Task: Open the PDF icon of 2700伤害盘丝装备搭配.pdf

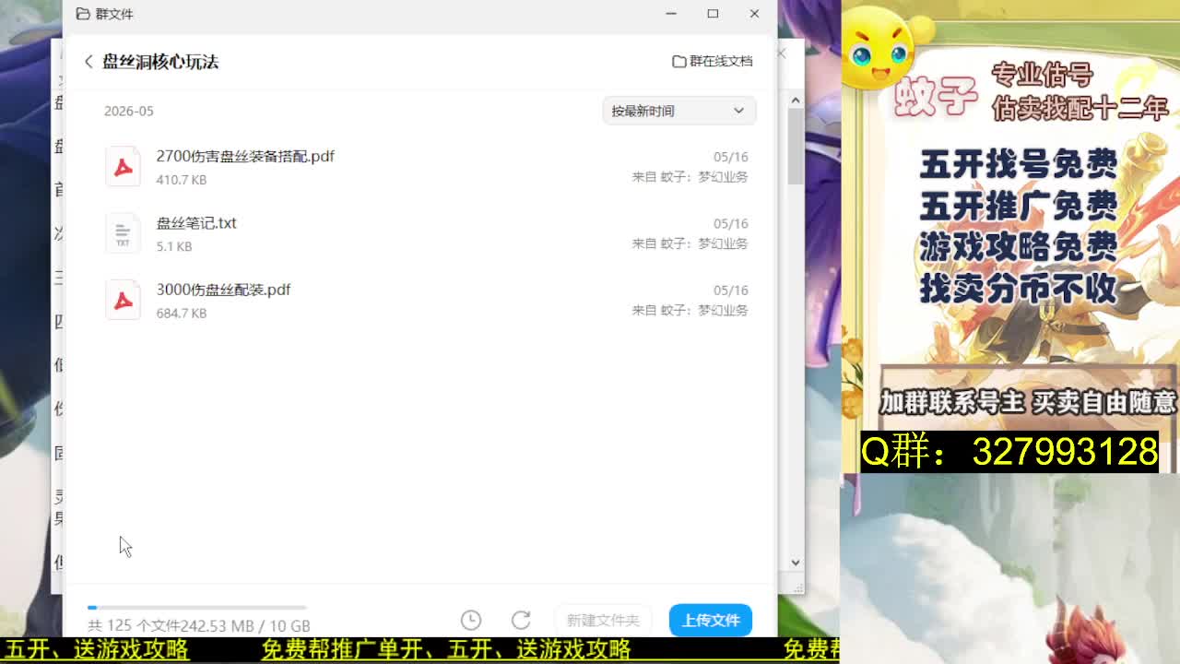Action: point(123,167)
